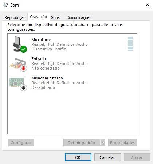Click the red down arrow badge
This screenshot has height=164, width=153.
[23, 68]
